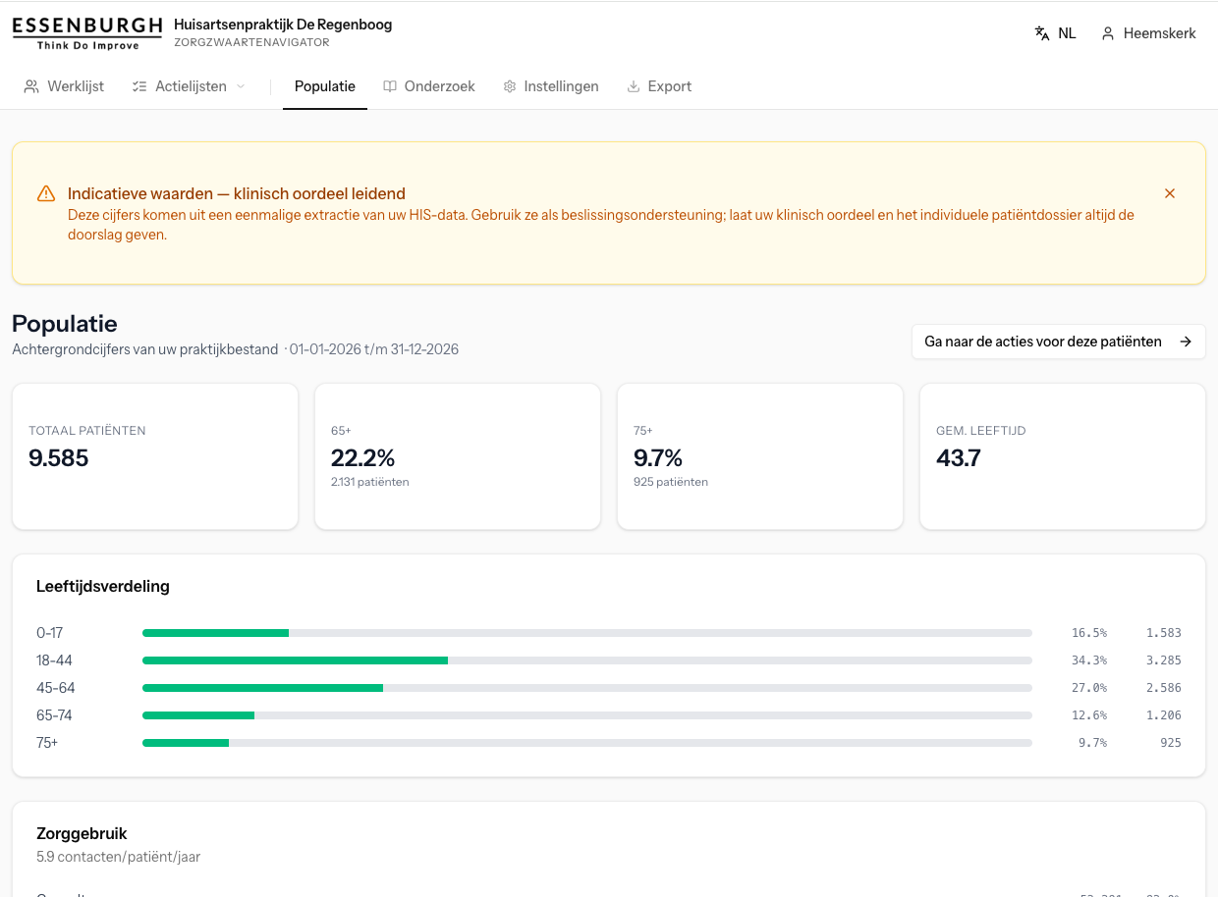Image resolution: width=1218 pixels, height=897 pixels.
Task: Dismiss the Indicatieve waarden warning banner
Action: click(1170, 193)
